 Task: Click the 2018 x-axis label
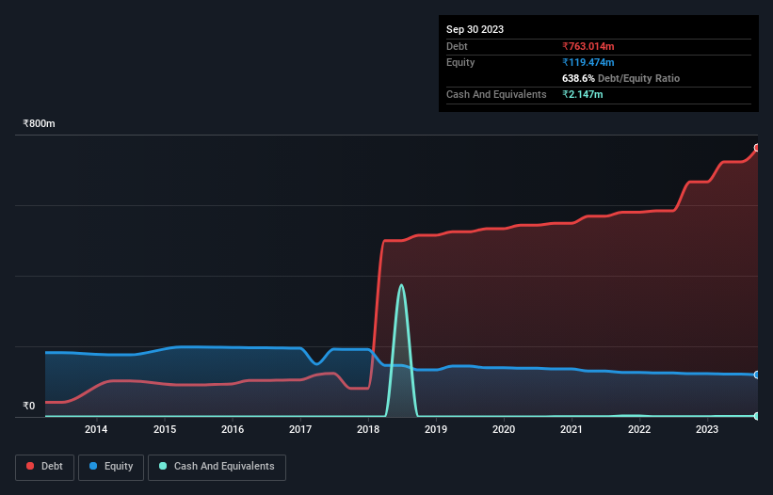[368, 429]
